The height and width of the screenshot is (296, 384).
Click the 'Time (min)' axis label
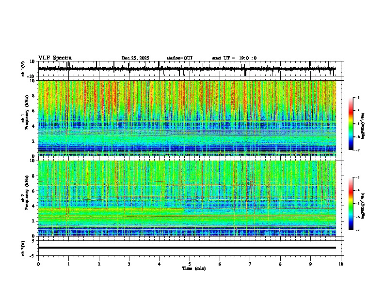point(194,268)
